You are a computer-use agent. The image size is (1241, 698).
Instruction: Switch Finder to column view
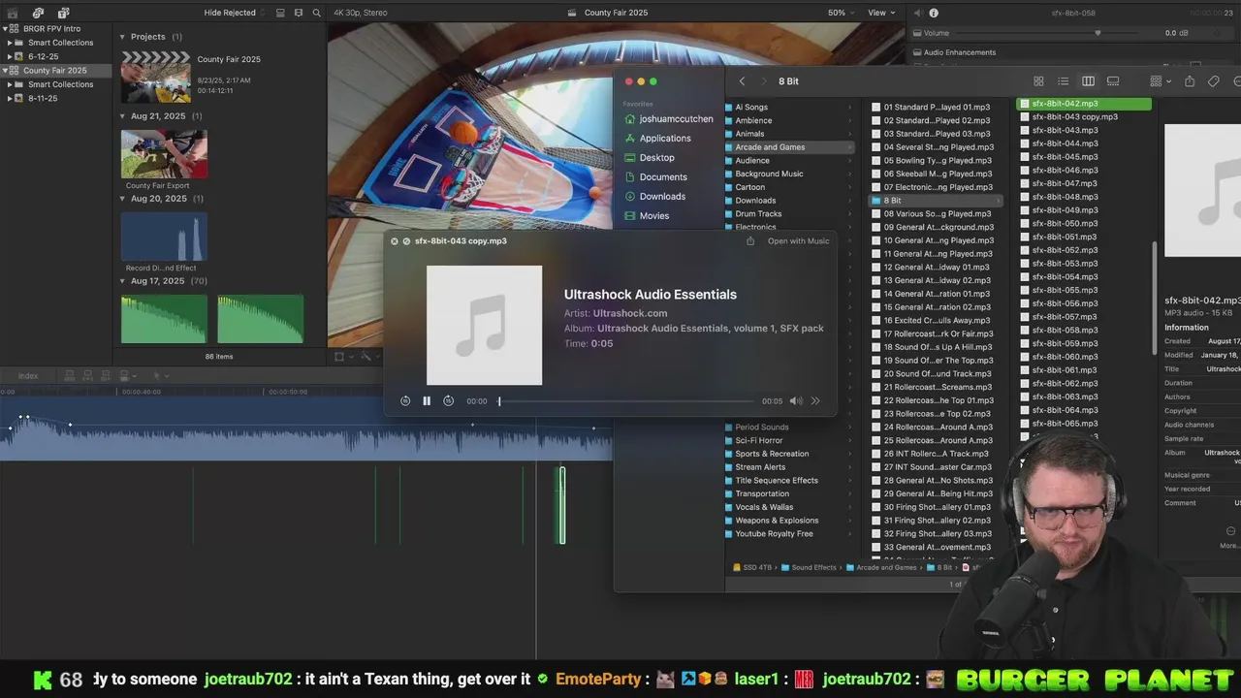(x=1088, y=81)
